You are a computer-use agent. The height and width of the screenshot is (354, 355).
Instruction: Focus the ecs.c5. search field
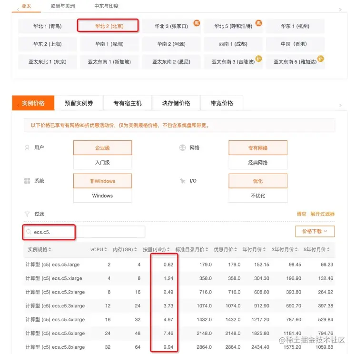(x=84, y=232)
